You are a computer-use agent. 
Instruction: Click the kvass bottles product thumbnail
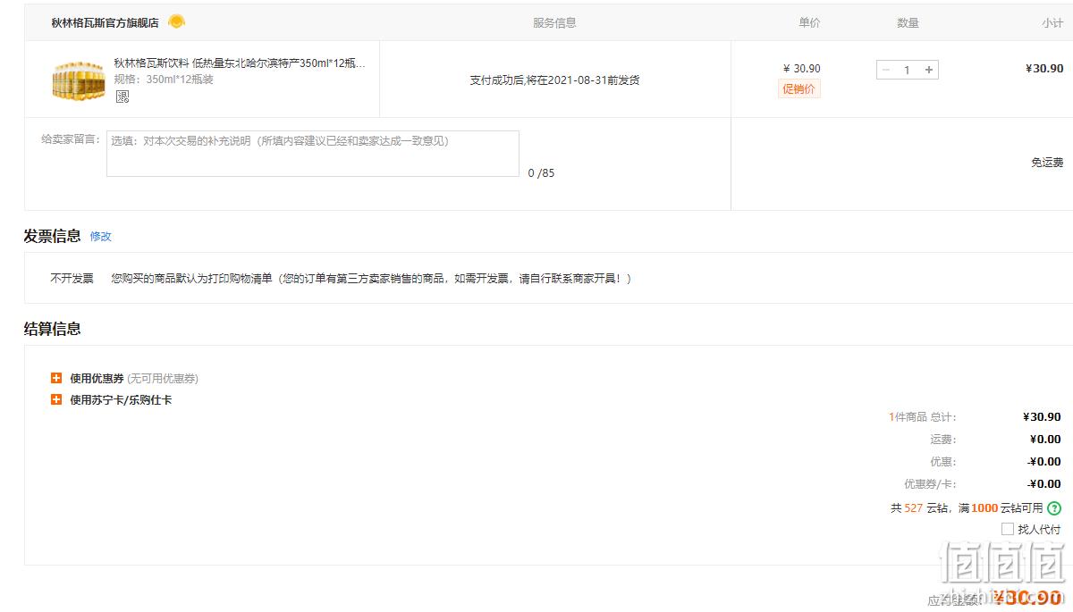pos(79,80)
